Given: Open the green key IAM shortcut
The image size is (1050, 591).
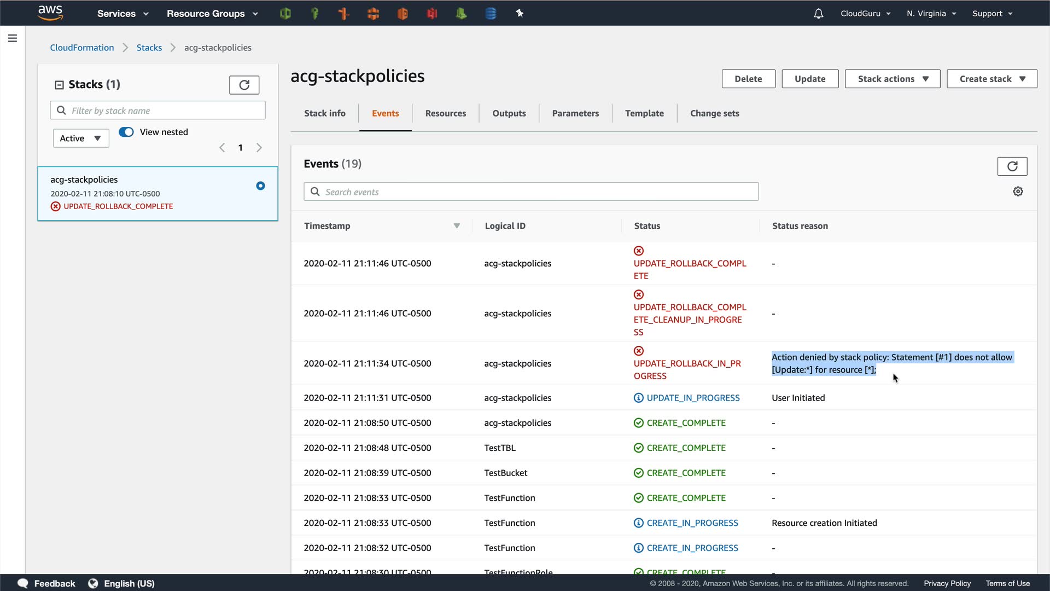Looking at the screenshot, I should (x=314, y=14).
